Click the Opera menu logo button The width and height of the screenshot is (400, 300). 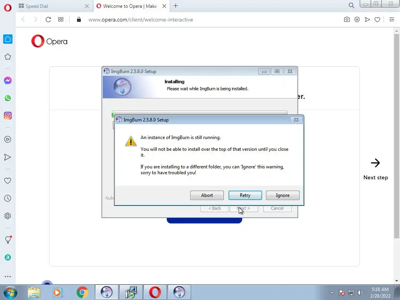8,8
